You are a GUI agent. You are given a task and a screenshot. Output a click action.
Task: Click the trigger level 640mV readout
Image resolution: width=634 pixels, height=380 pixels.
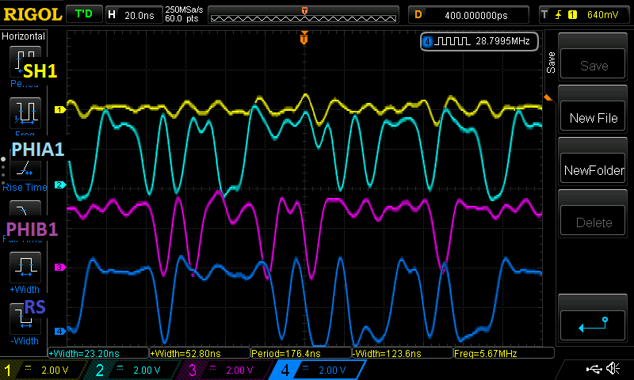click(602, 15)
